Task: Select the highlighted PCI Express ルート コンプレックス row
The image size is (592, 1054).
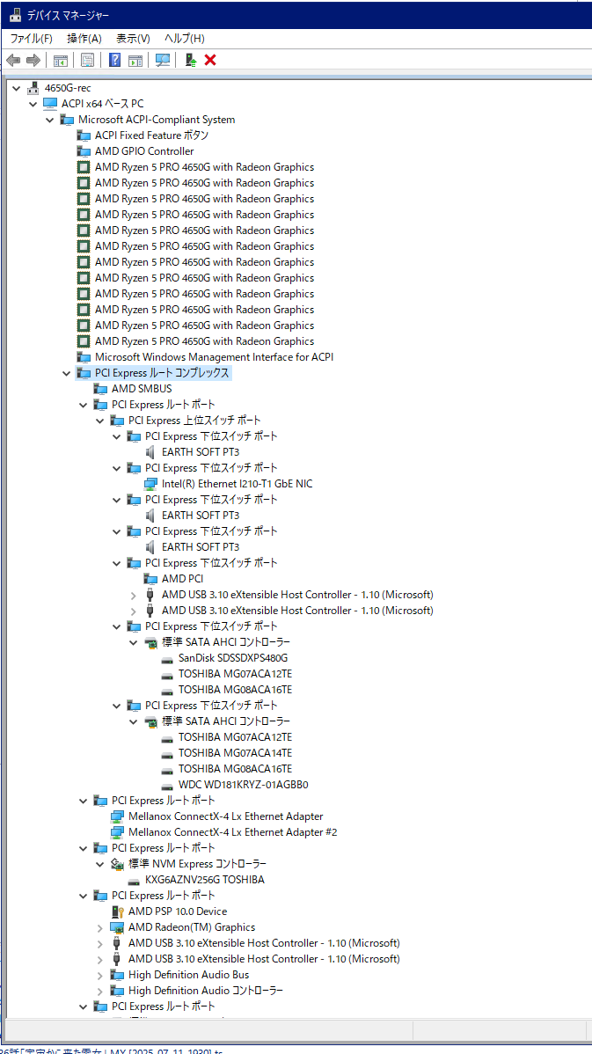Action: [x=153, y=373]
